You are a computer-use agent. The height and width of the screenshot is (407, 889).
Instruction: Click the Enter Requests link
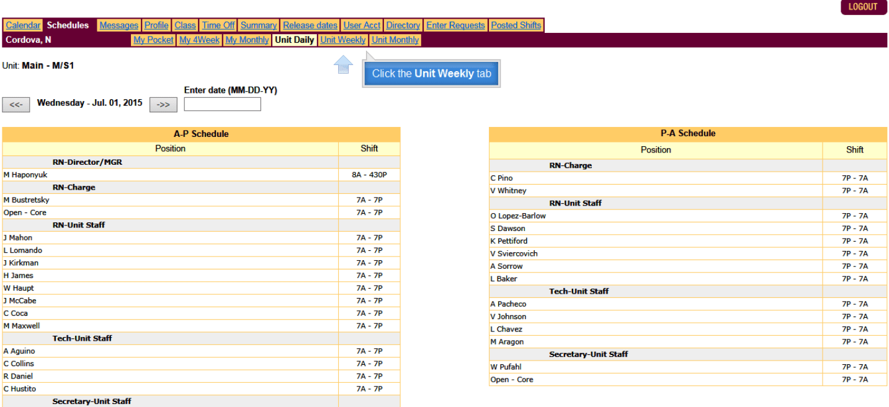coord(454,25)
